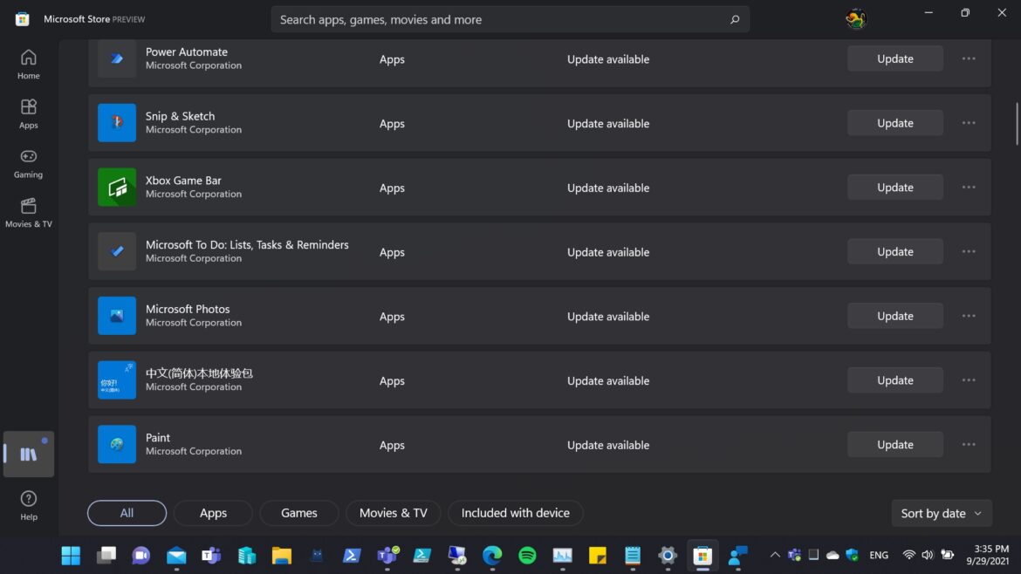The height and width of the screenshot is (574, 1021).
Task: Open more options menu for Paint
Action: [969, 445]
